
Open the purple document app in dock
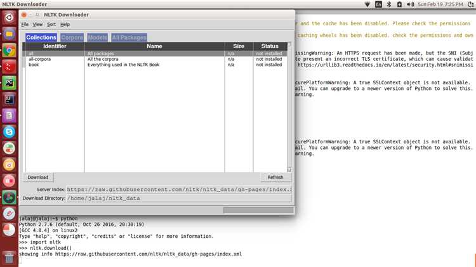[9, 115]
